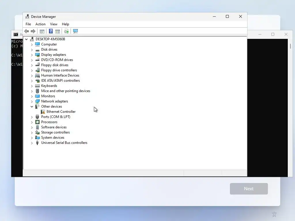Expand the Network adapters category

click(x=32, y=102)
